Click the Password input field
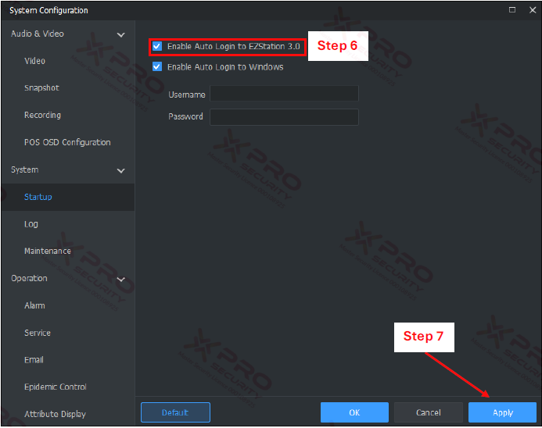 (284, 117)
